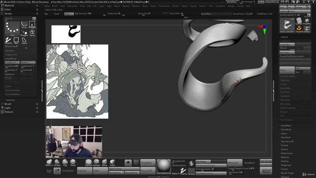Select the PolyMesh3D star tool
The height and width of the screenshot is (178, 316).
point(307,21)
